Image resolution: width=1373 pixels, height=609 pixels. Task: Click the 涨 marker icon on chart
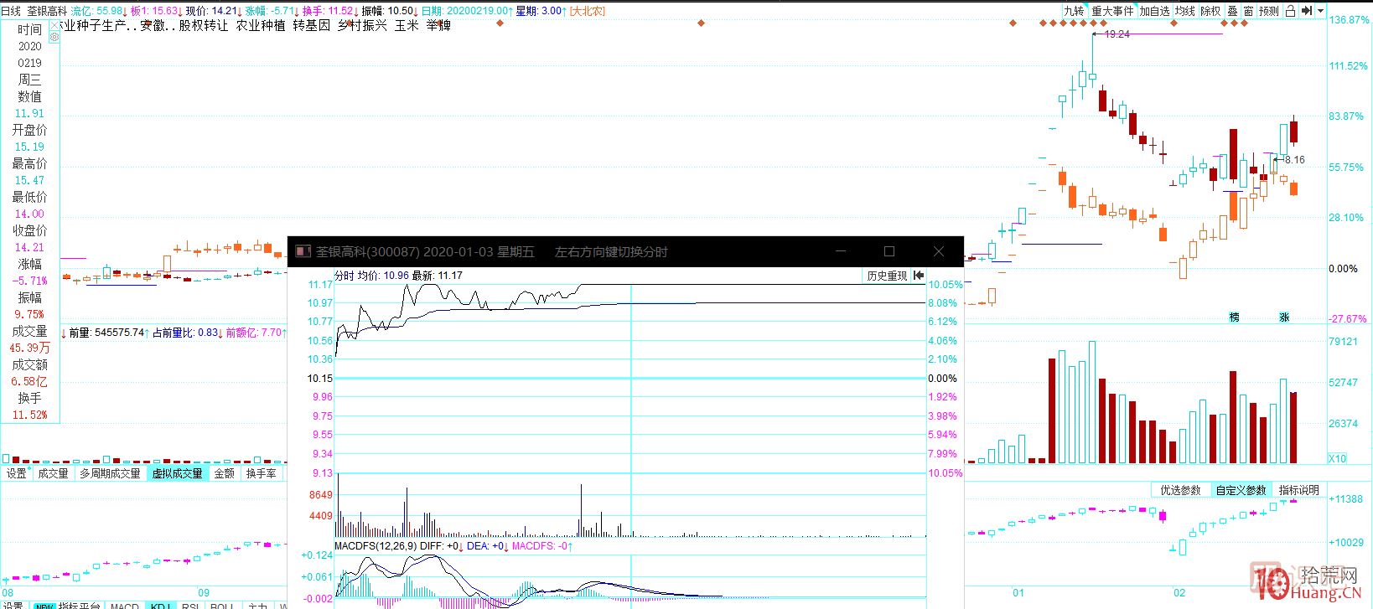(1284, 317)
